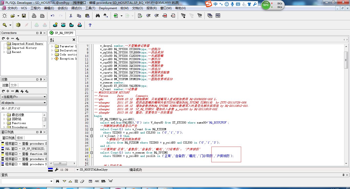The image size is (350, 189).
Task: Click the Find binoculars toolbar icon
Action: coord(98,16)
